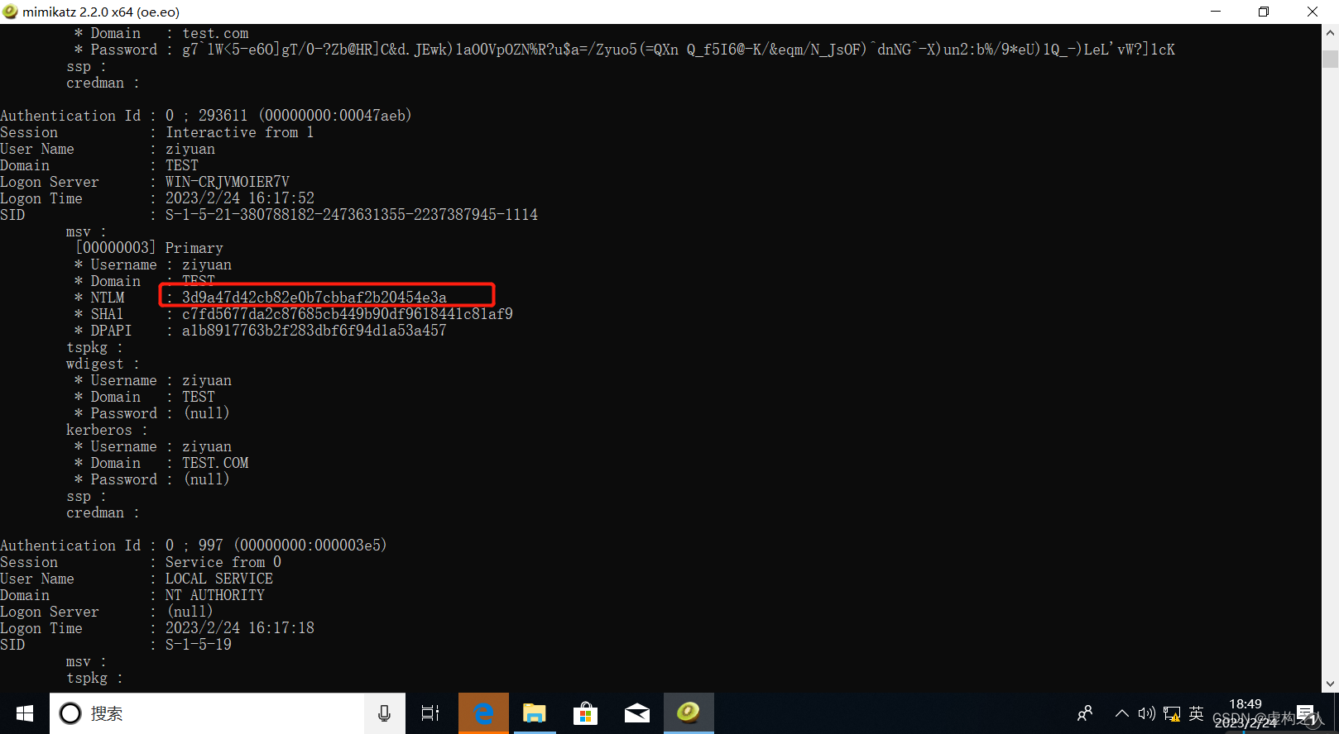This screenshot has width=1339, height=734.
Task: Click the SHA1 hash value c7fd5677da2c...
Action: click(x=348, y=314)
